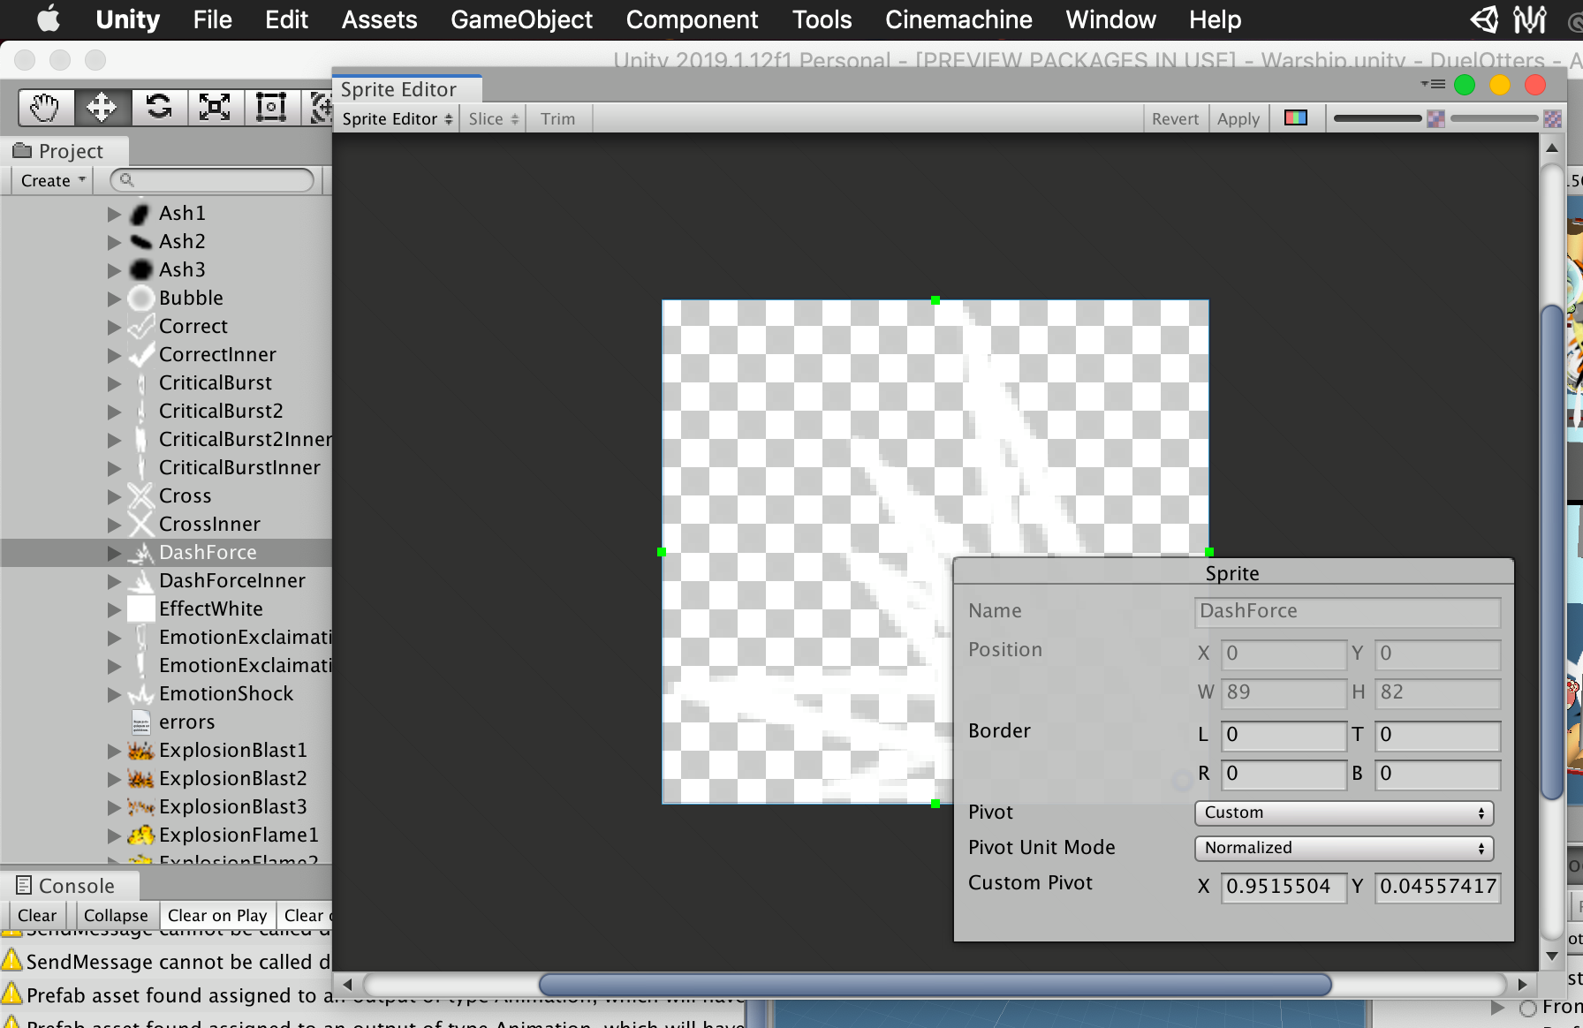The image size is (1583, 1028).
Task: Open Sprite Editor window options menu
Action: (1433, 85)
